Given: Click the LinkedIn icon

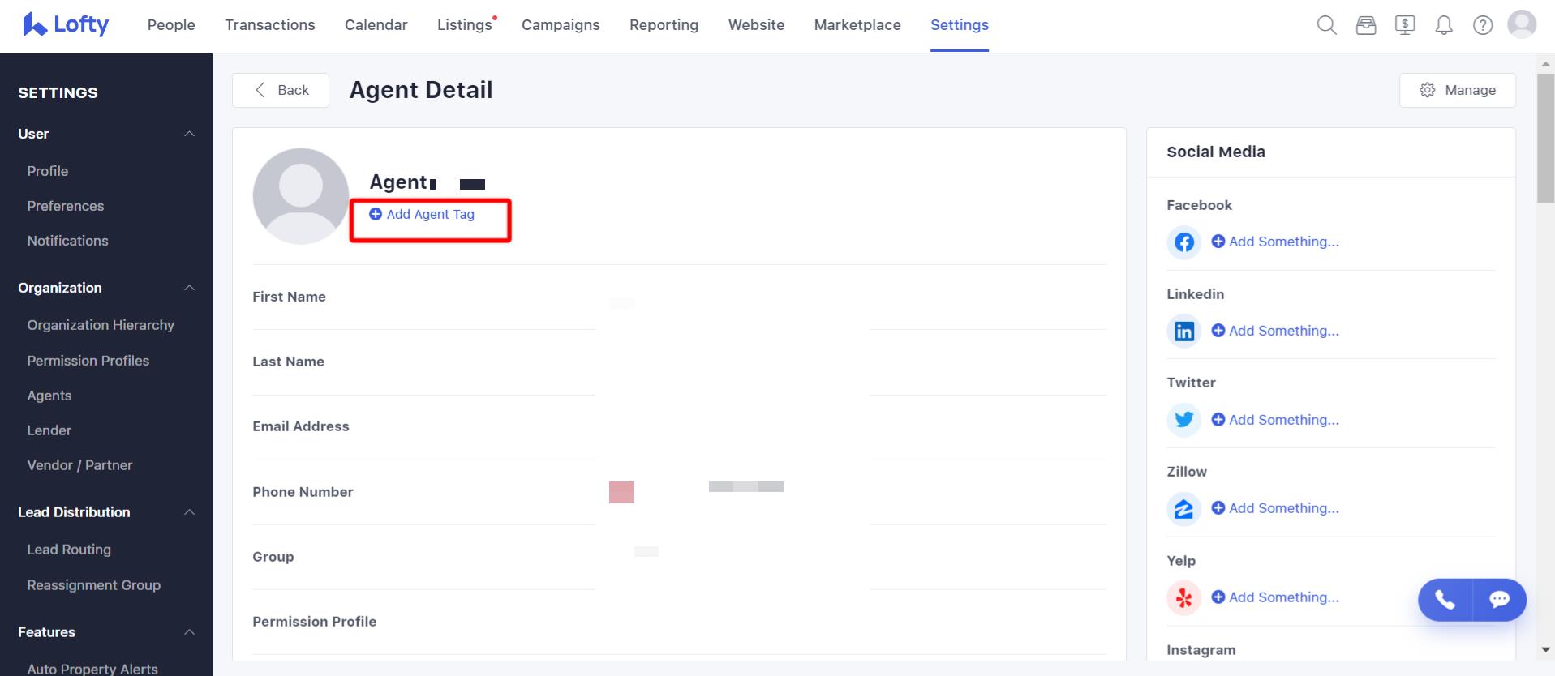Looking at the screenshot, I should pyautogui.click(x=1184, y=331).
